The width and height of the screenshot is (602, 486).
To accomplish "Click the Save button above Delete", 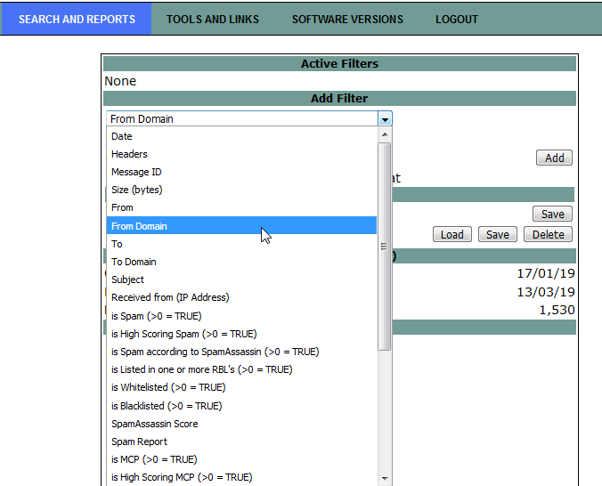I will [552, 214].
